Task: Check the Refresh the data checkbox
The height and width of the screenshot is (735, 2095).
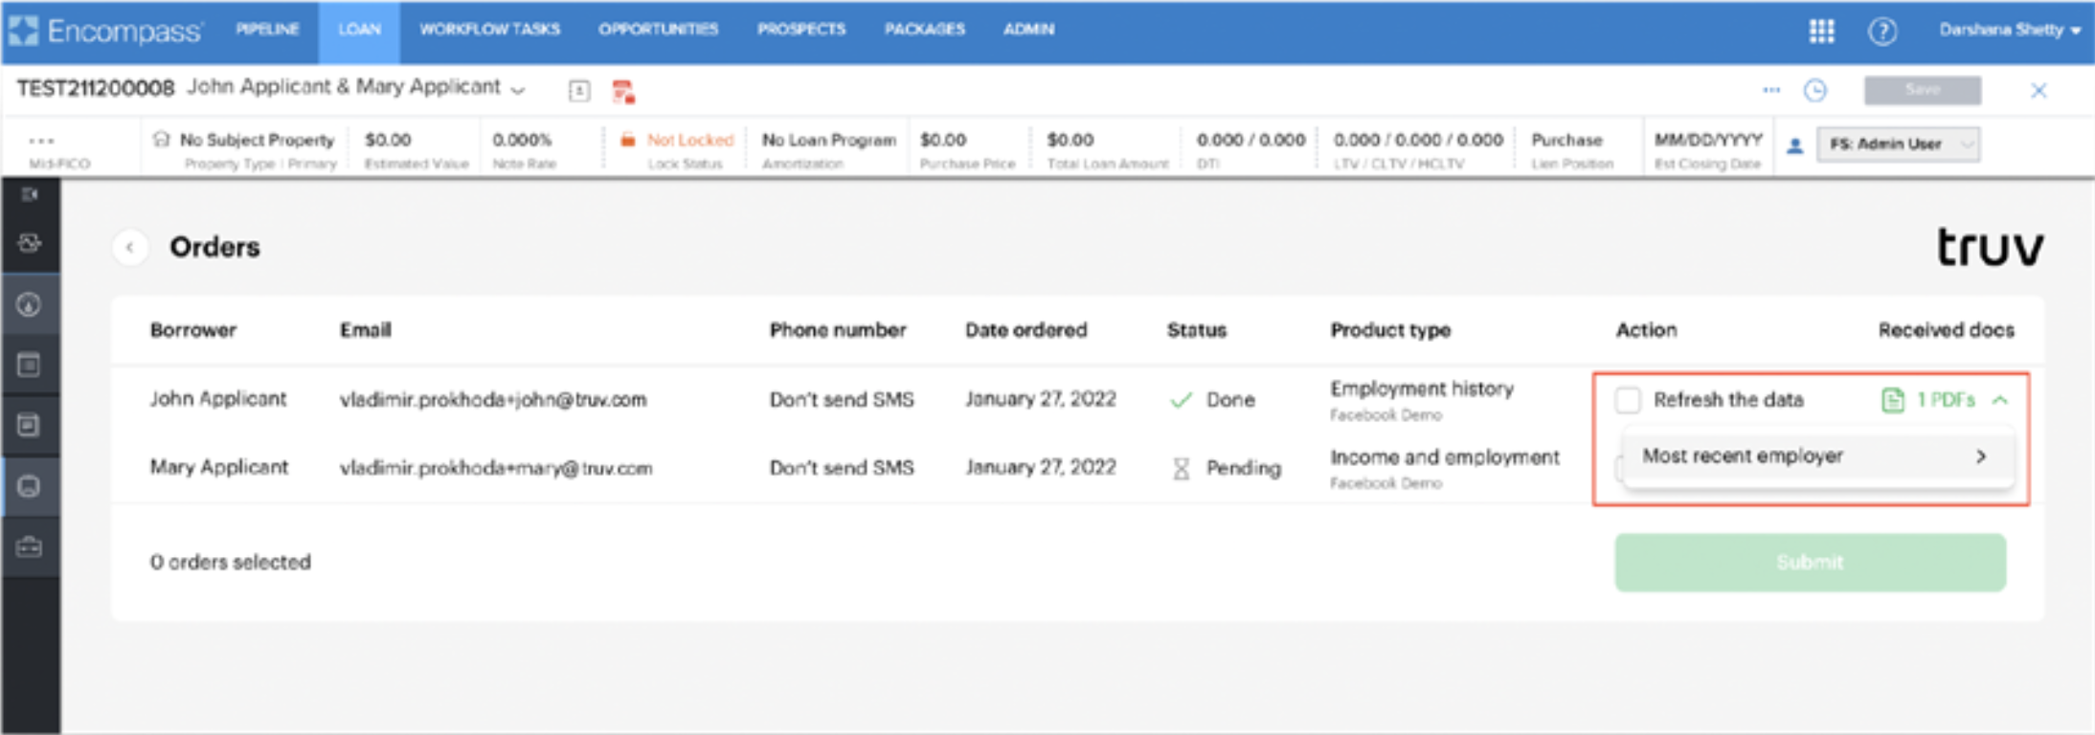Action: (x=1627, y=400)
